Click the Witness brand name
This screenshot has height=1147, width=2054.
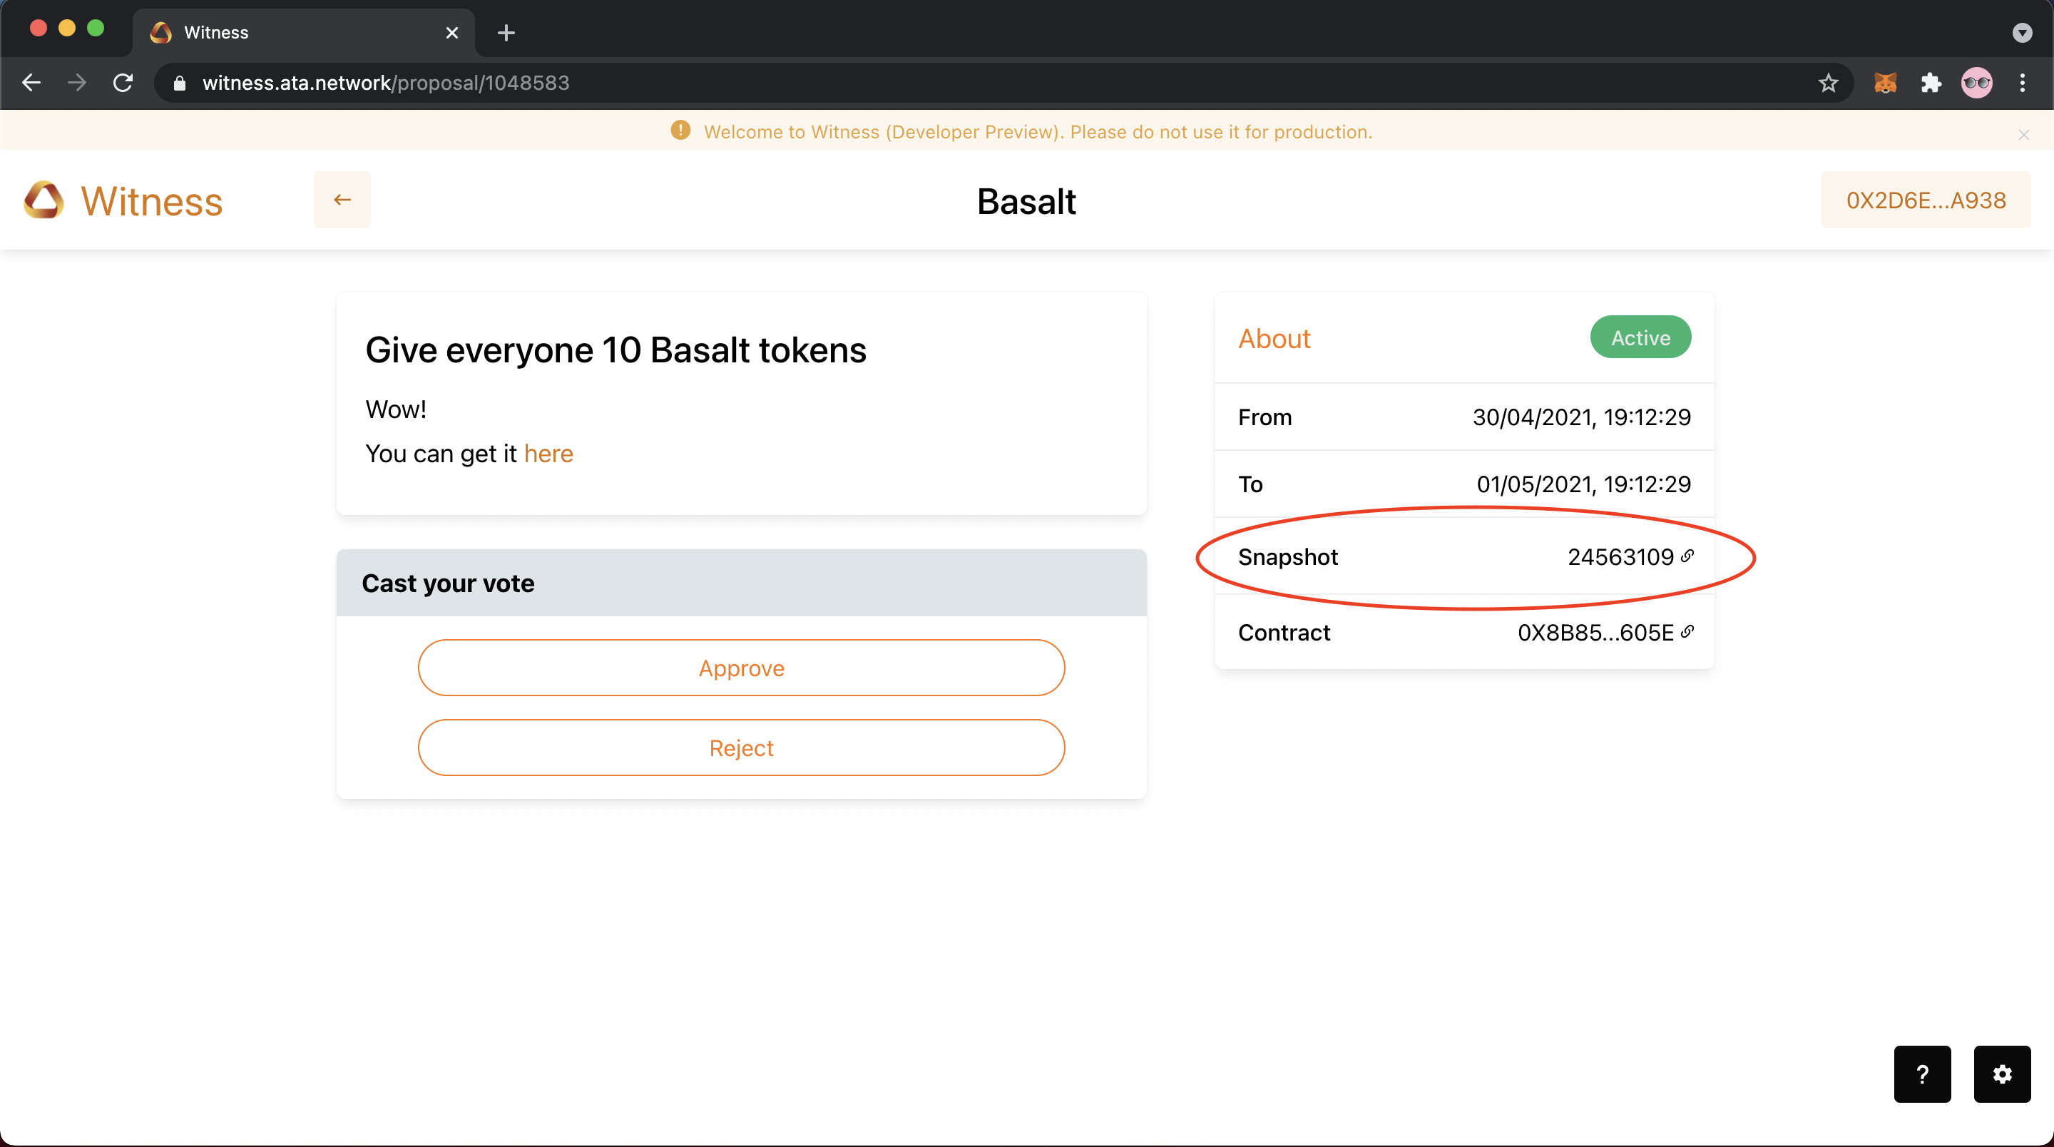point(151,201)
